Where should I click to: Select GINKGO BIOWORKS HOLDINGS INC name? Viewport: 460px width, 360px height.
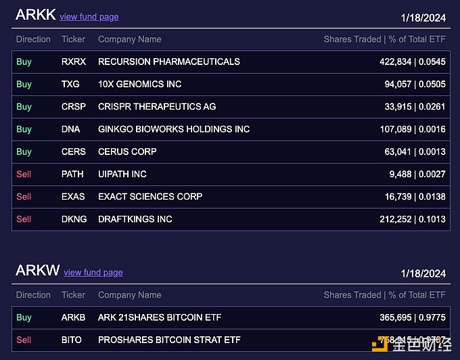point(174,129)
